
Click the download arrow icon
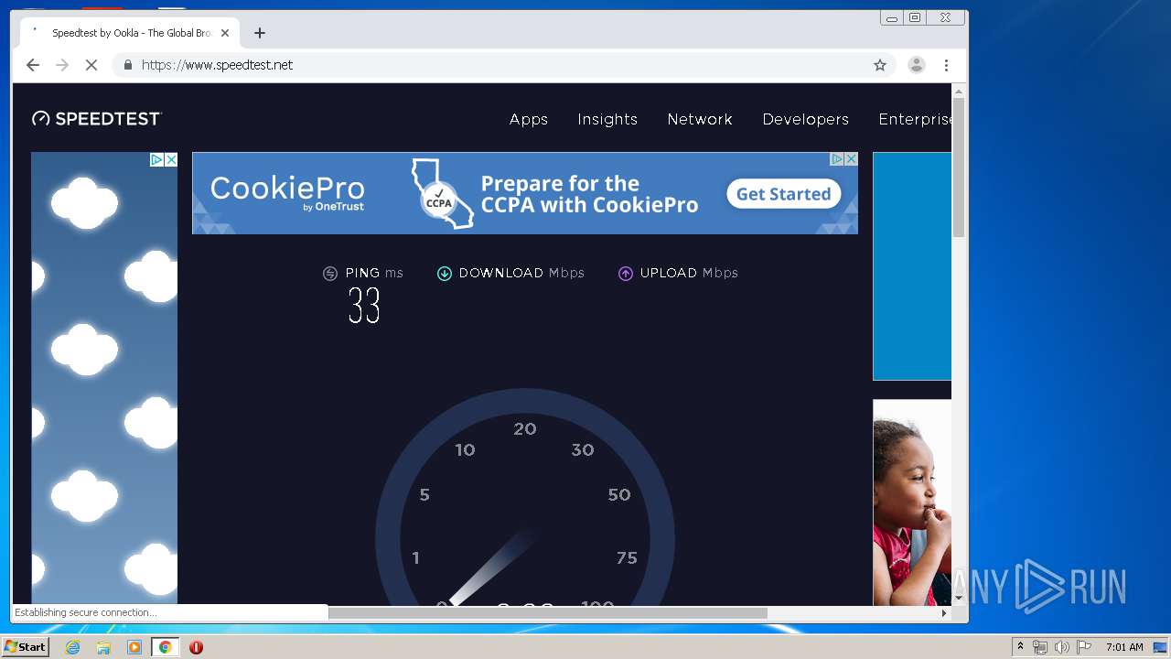(445, 274)
